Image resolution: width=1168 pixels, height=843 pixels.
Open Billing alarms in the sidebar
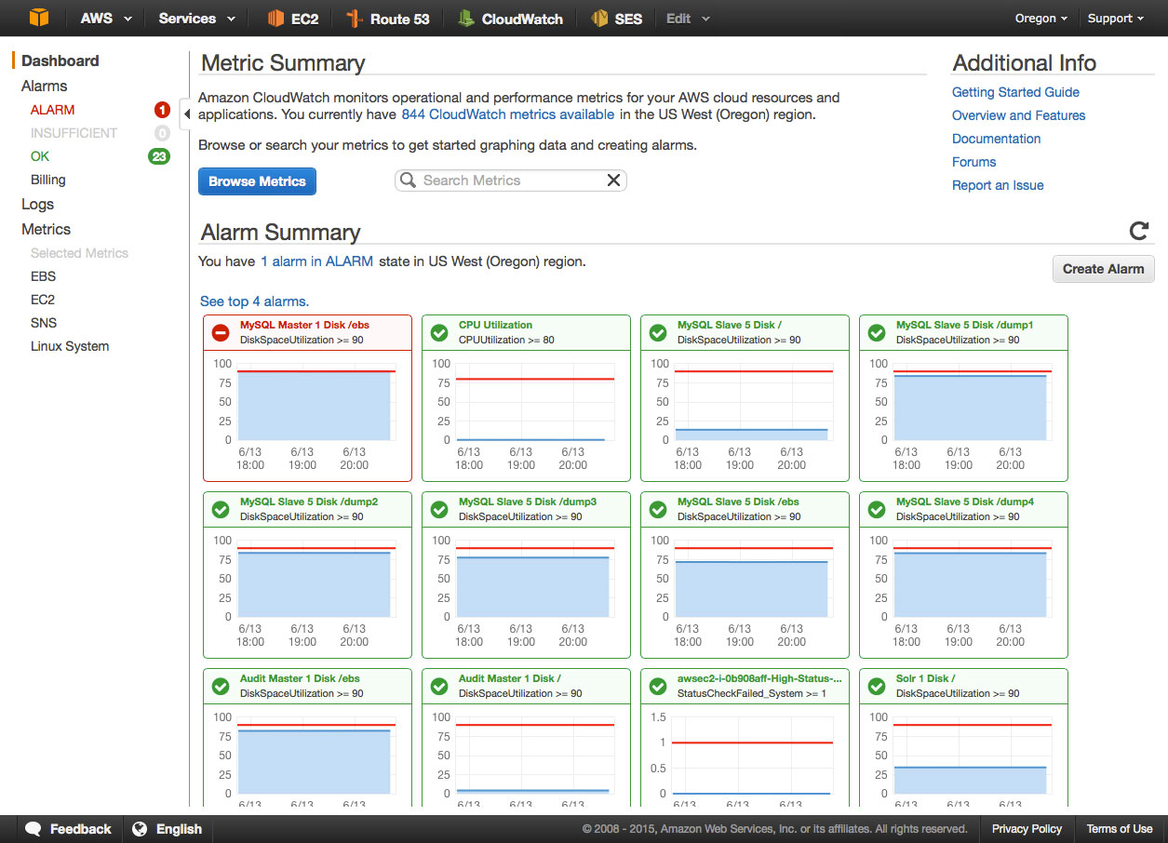click(x=48, y=180)
